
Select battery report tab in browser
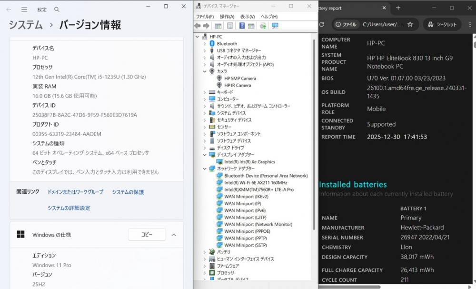pyautogui.click(x=352, y=8)
